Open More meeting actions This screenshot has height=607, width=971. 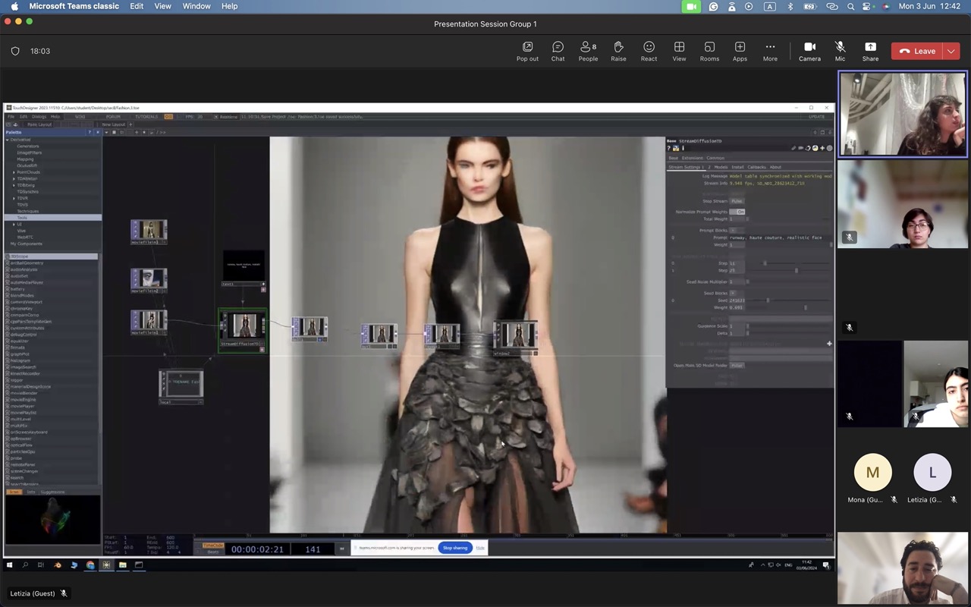[770, 51]
